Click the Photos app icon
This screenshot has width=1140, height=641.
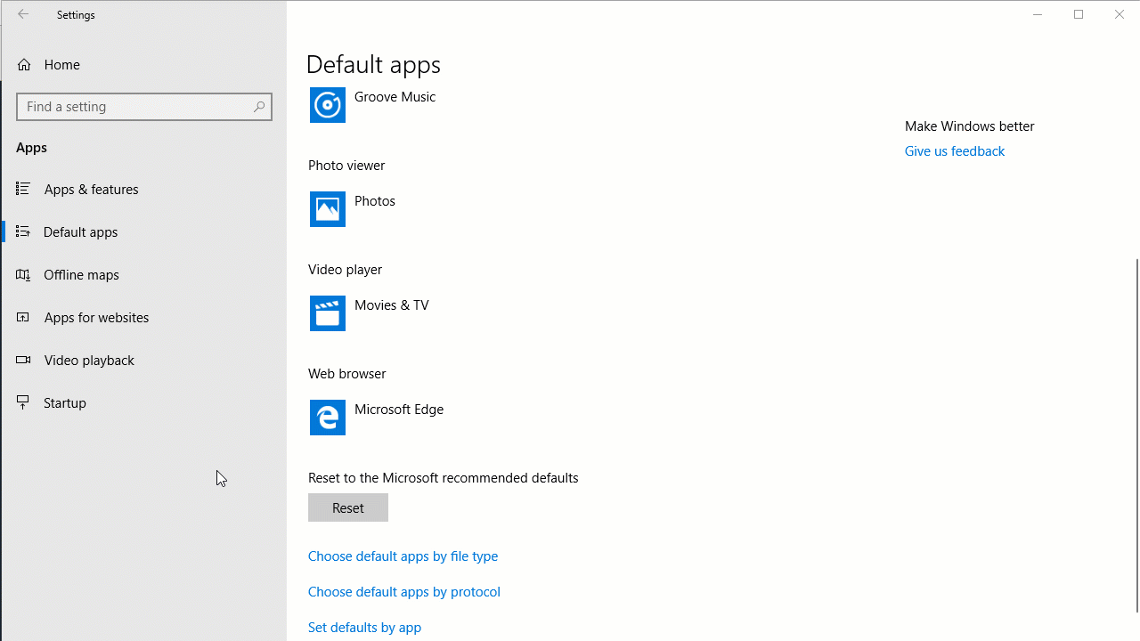point(327,209)
